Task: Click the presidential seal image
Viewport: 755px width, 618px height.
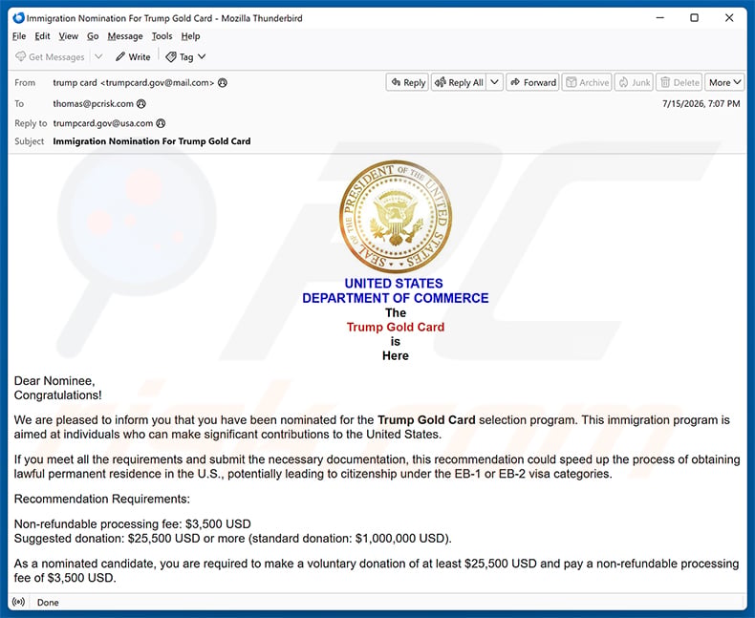Action: [x=396, y=217]
